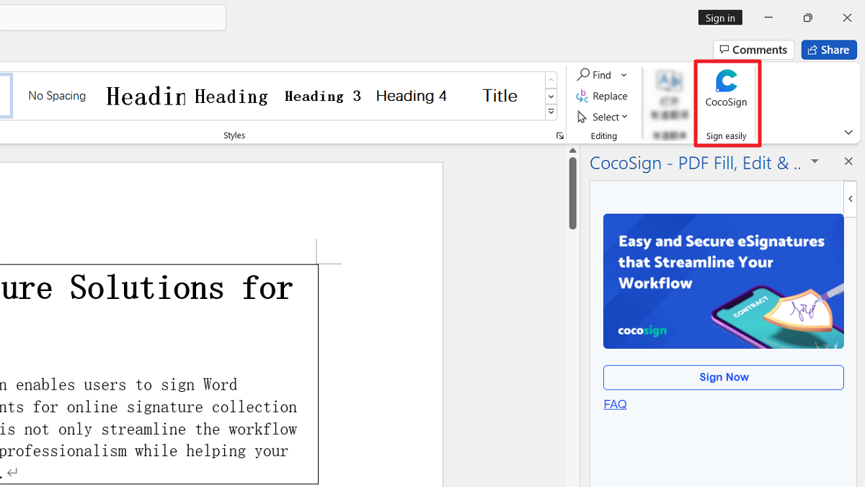Close the CocoSign task pane

848,161
